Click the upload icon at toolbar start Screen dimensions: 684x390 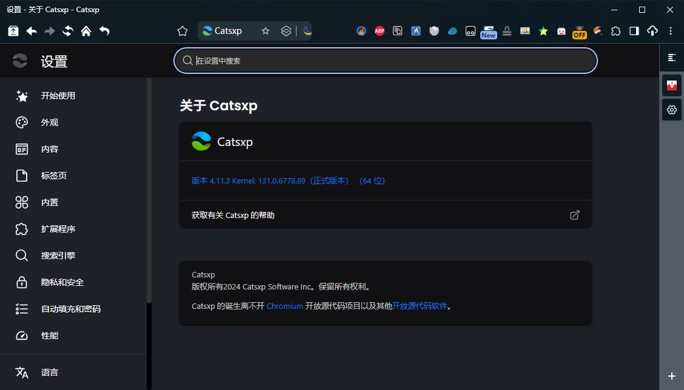[13, 31]
